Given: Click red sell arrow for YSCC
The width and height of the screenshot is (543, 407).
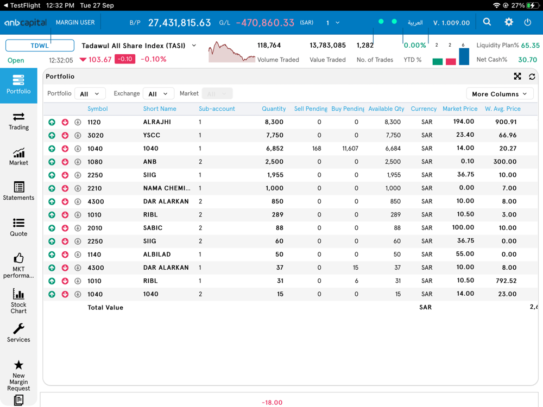Looking at the screenshot, I should [x=65, y=135].
